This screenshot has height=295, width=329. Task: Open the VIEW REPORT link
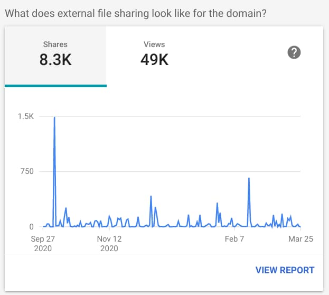285,270
